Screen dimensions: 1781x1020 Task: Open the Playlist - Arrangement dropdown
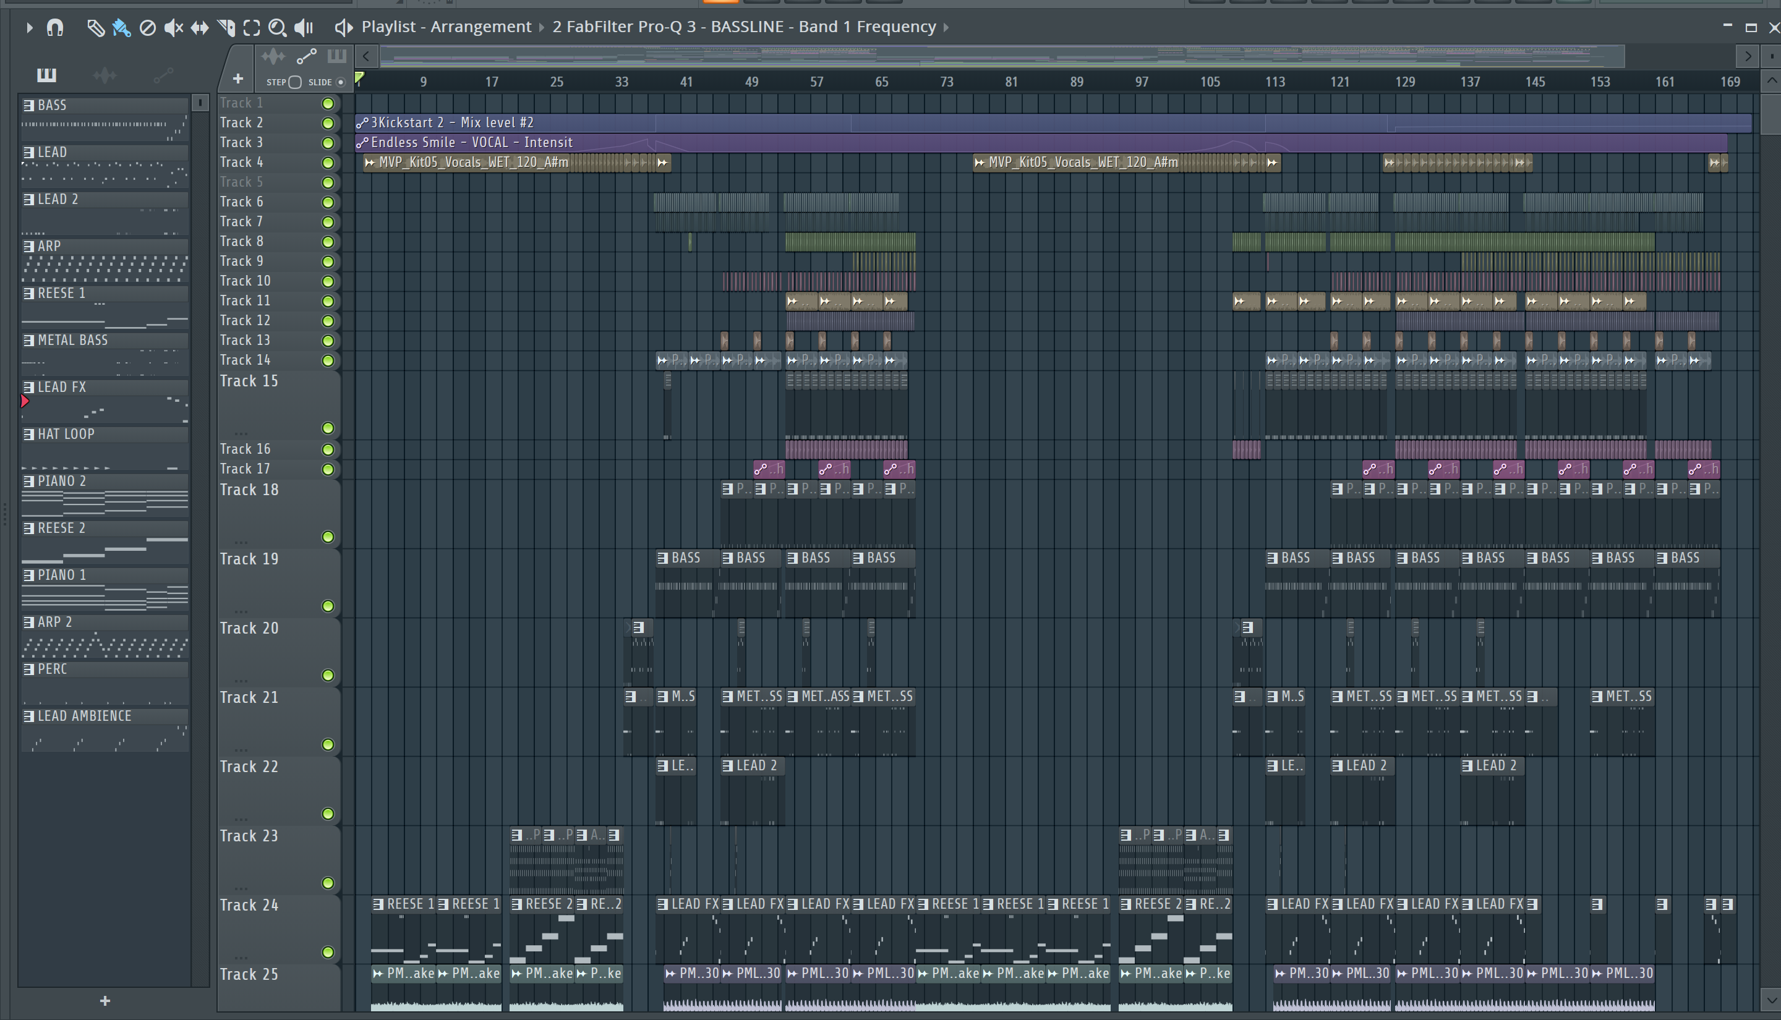point(446,27)
